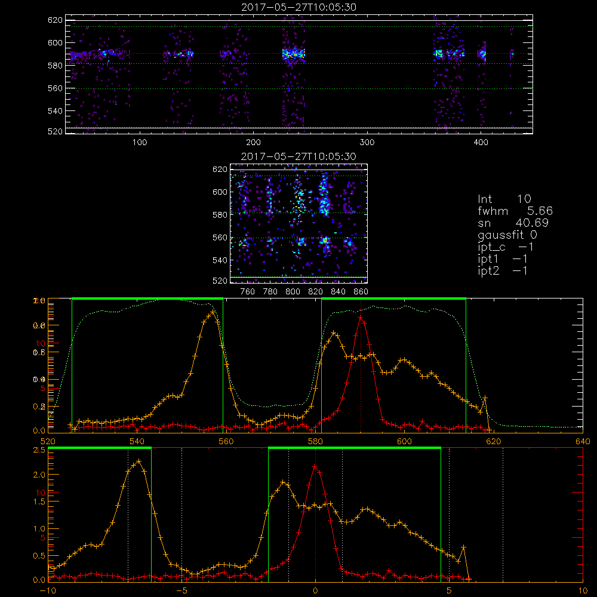The image size is (597, 597).
Task: Click the 'ipt_c -1' line
Action: pos(506,247)
